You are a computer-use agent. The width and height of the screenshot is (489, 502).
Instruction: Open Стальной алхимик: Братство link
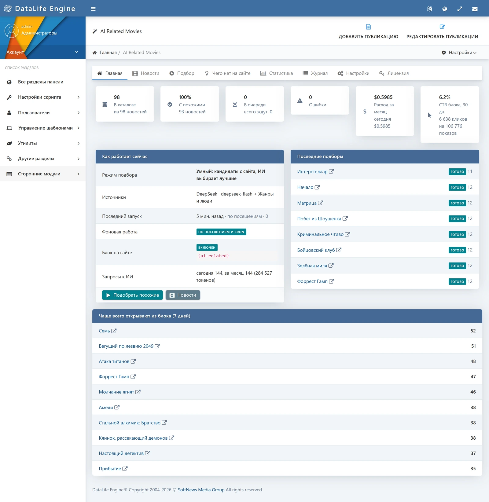click(x=130, y=423)
